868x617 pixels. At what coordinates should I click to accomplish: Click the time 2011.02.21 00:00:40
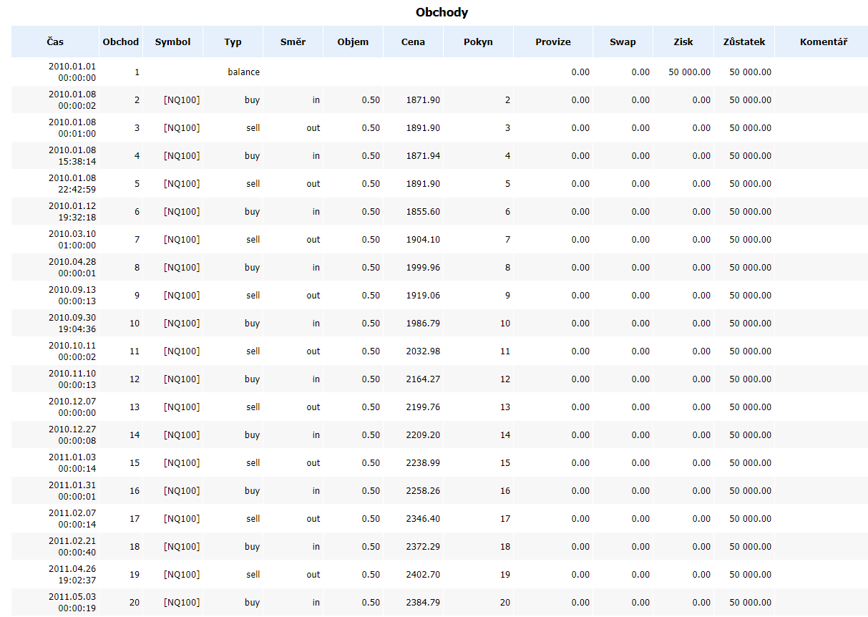(x=72, y=547)
